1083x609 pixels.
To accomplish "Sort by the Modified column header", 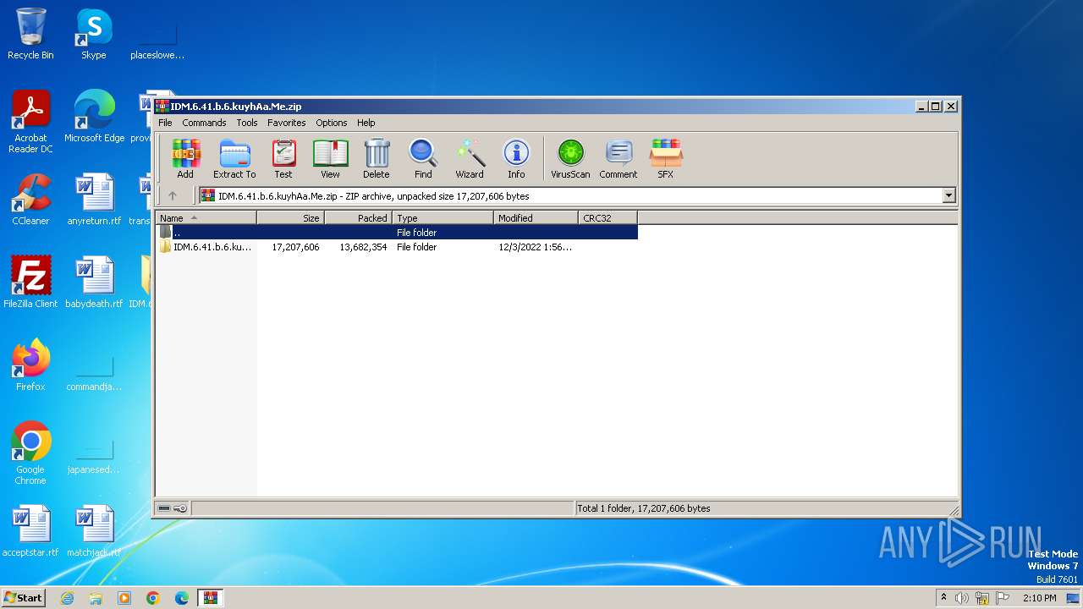I will click(x=536, y=217).
